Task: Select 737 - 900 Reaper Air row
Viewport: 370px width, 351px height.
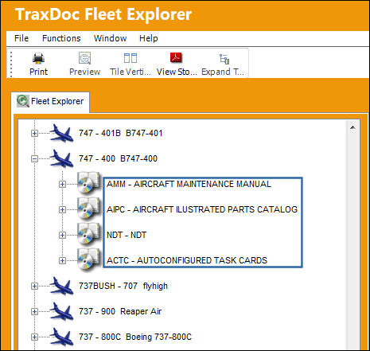Action: pyautogui.click(x=120, y=311)
